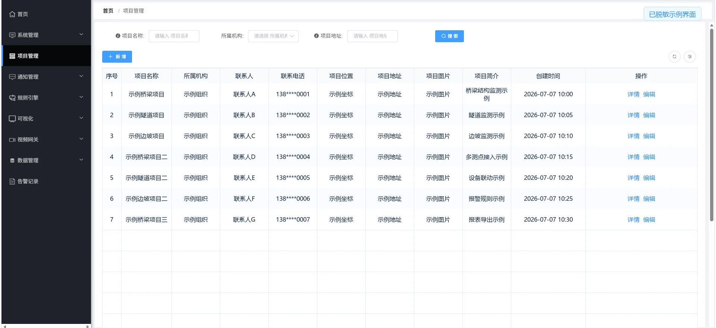Screen dimensions: 716x328
Task: Click the cell 联系人C
Action: click(x=244, y=136)
